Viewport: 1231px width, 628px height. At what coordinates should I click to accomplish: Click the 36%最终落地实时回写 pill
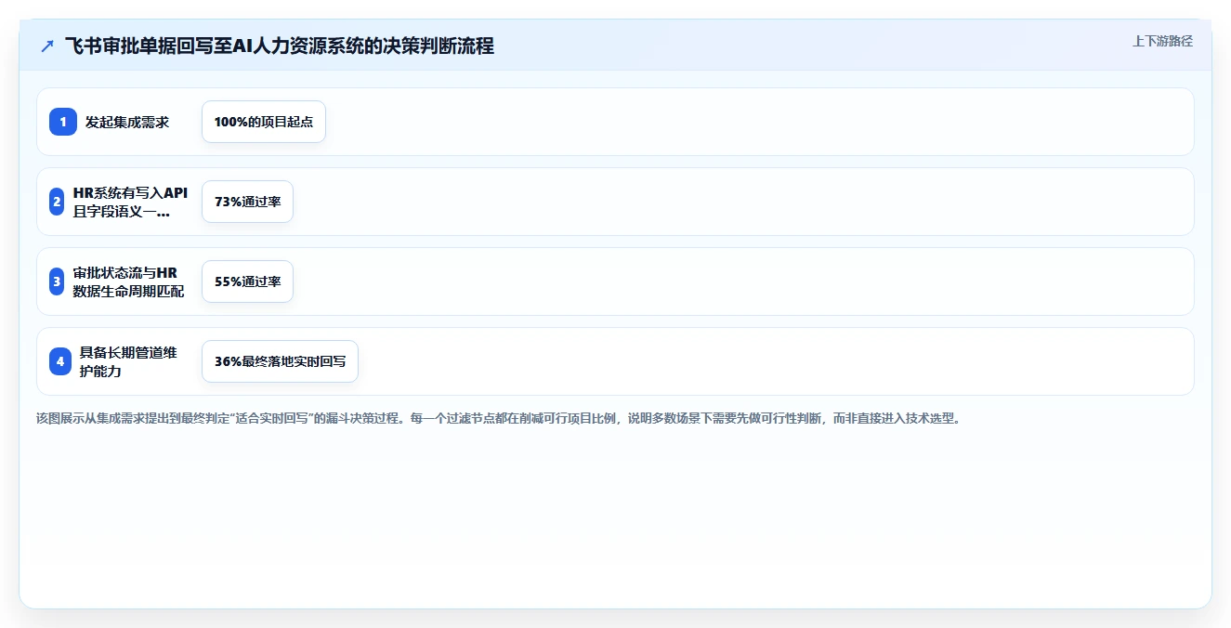coord(280,361)
